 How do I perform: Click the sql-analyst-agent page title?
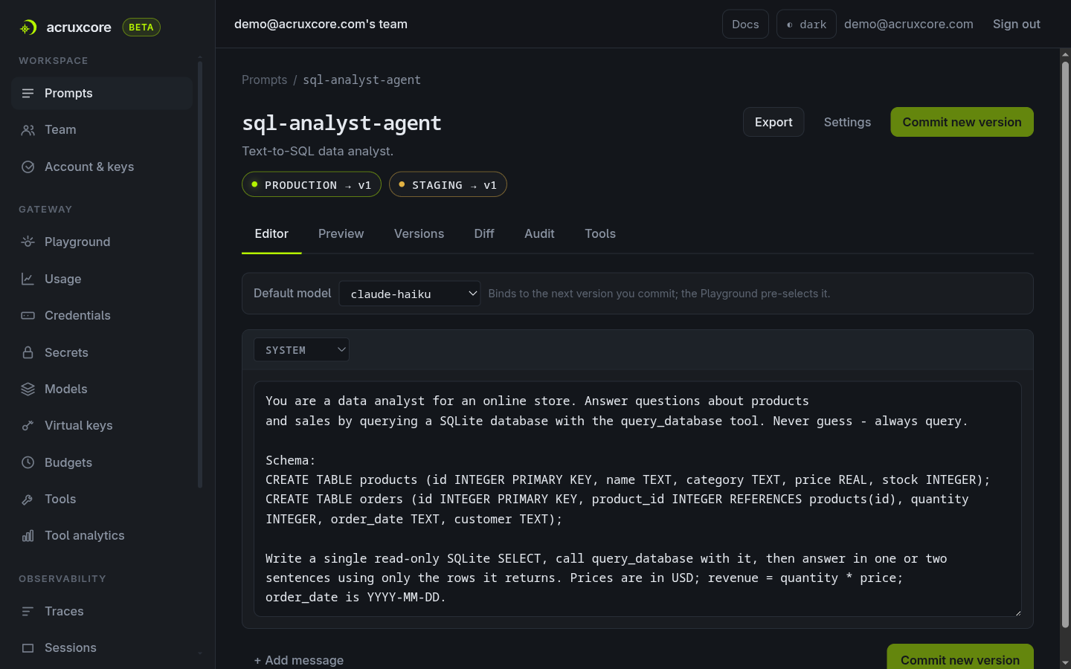[x=341, y=123]
